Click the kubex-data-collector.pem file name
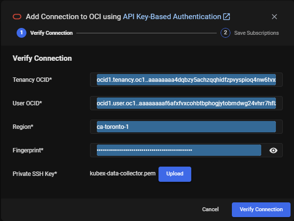Viewport: 294px width, 221px height. 123,173
